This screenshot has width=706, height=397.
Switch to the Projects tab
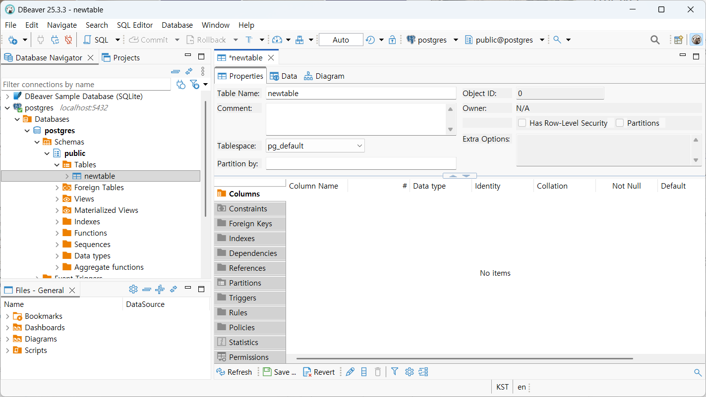(121, 57)
